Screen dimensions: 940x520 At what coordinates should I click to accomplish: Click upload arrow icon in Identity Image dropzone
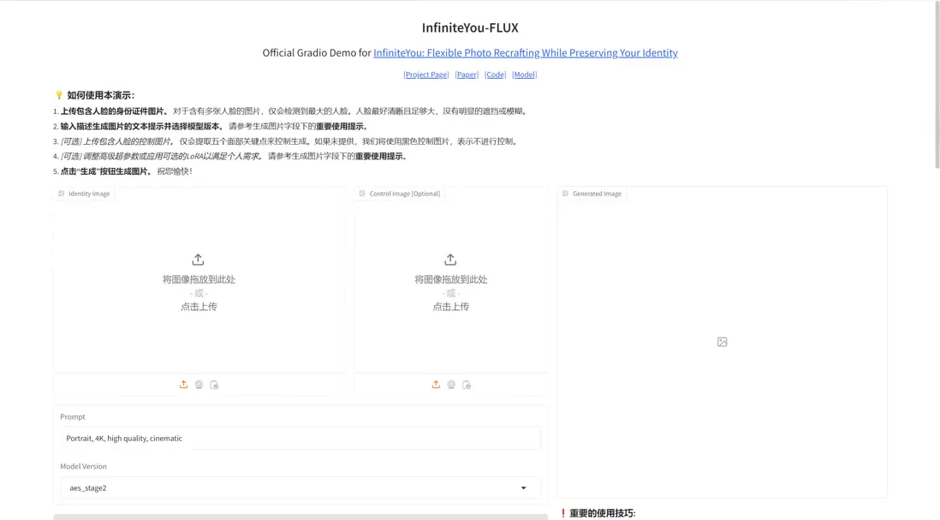[x=198, y=260]
